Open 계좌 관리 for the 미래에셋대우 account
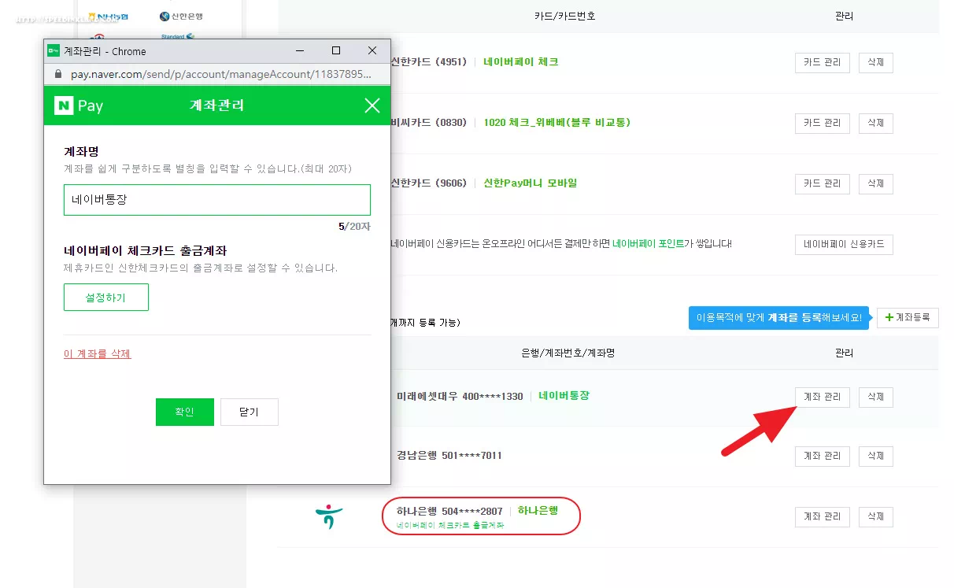Viewport: 954px width, 588px height. [x=822, y=397]
